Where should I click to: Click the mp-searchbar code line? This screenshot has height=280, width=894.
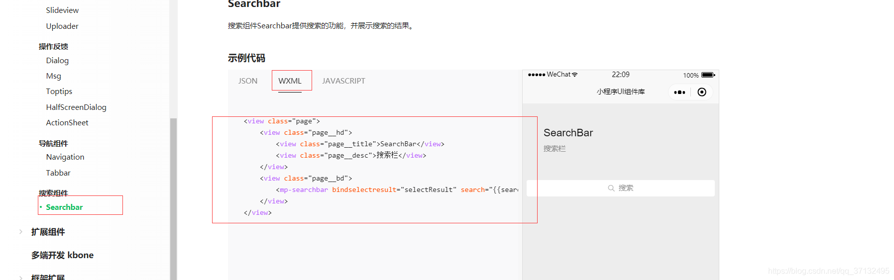397,190
